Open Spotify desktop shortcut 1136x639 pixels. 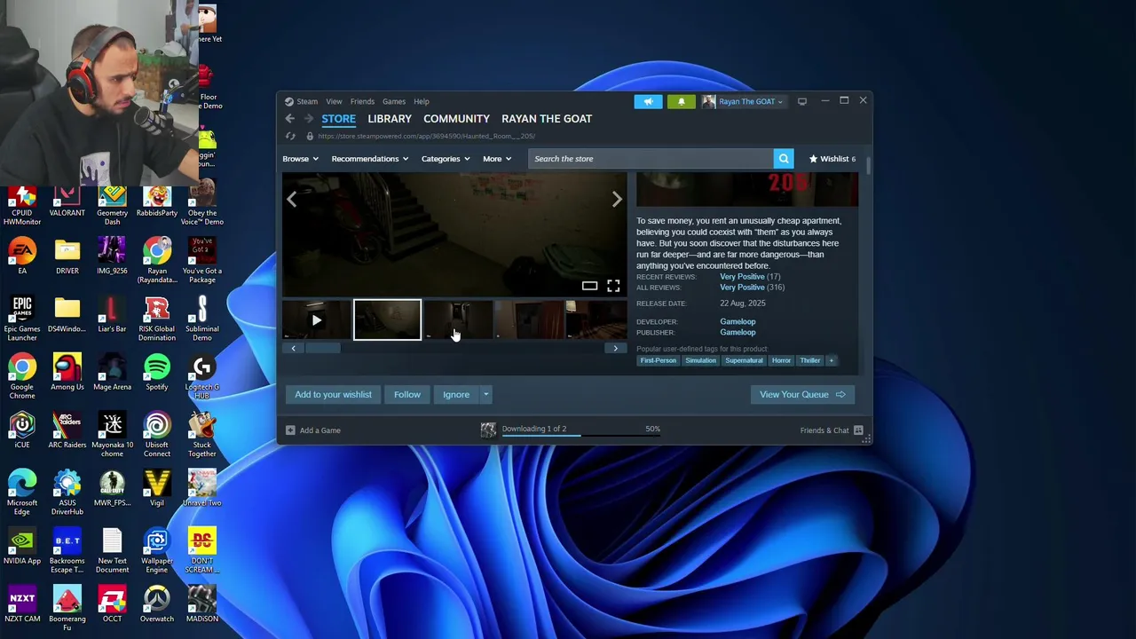point(157,373)
